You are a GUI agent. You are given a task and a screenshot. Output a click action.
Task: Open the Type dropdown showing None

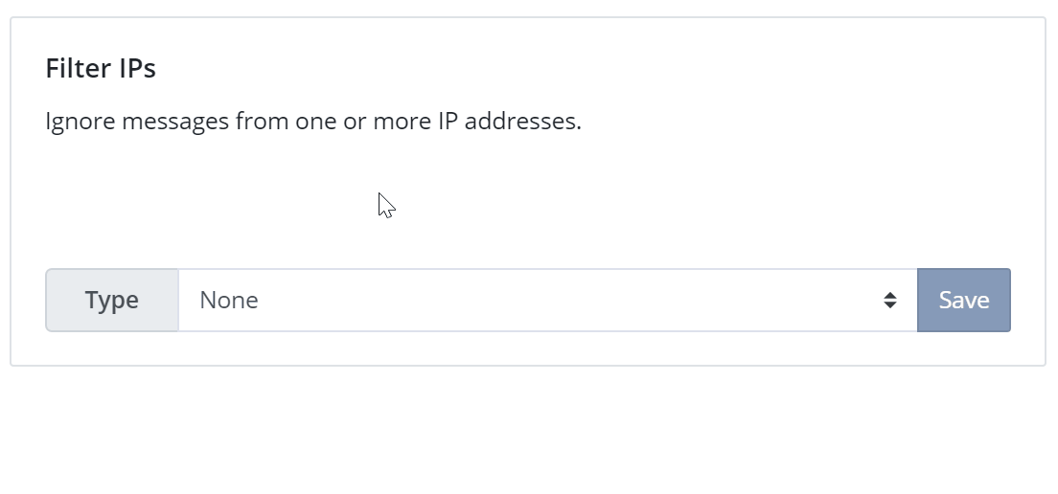(x=548, y=300)
